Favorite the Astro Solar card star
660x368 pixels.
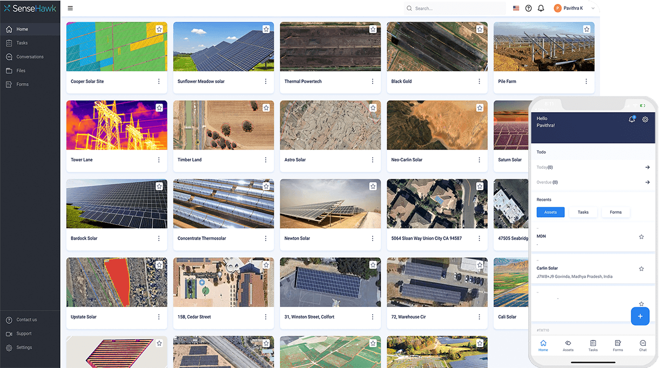point(373,108)
